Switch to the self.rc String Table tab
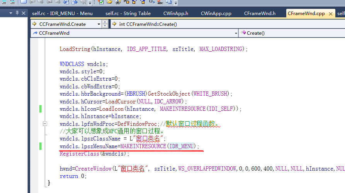Image resolution: width=345 pixels, height=193 pixels. [128, 14]
